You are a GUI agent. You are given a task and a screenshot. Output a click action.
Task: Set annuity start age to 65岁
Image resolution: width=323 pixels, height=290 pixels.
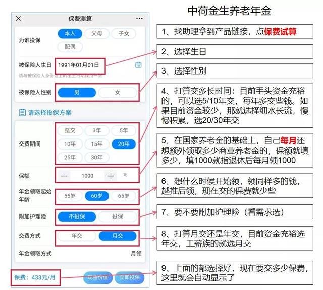pos(124,196)
